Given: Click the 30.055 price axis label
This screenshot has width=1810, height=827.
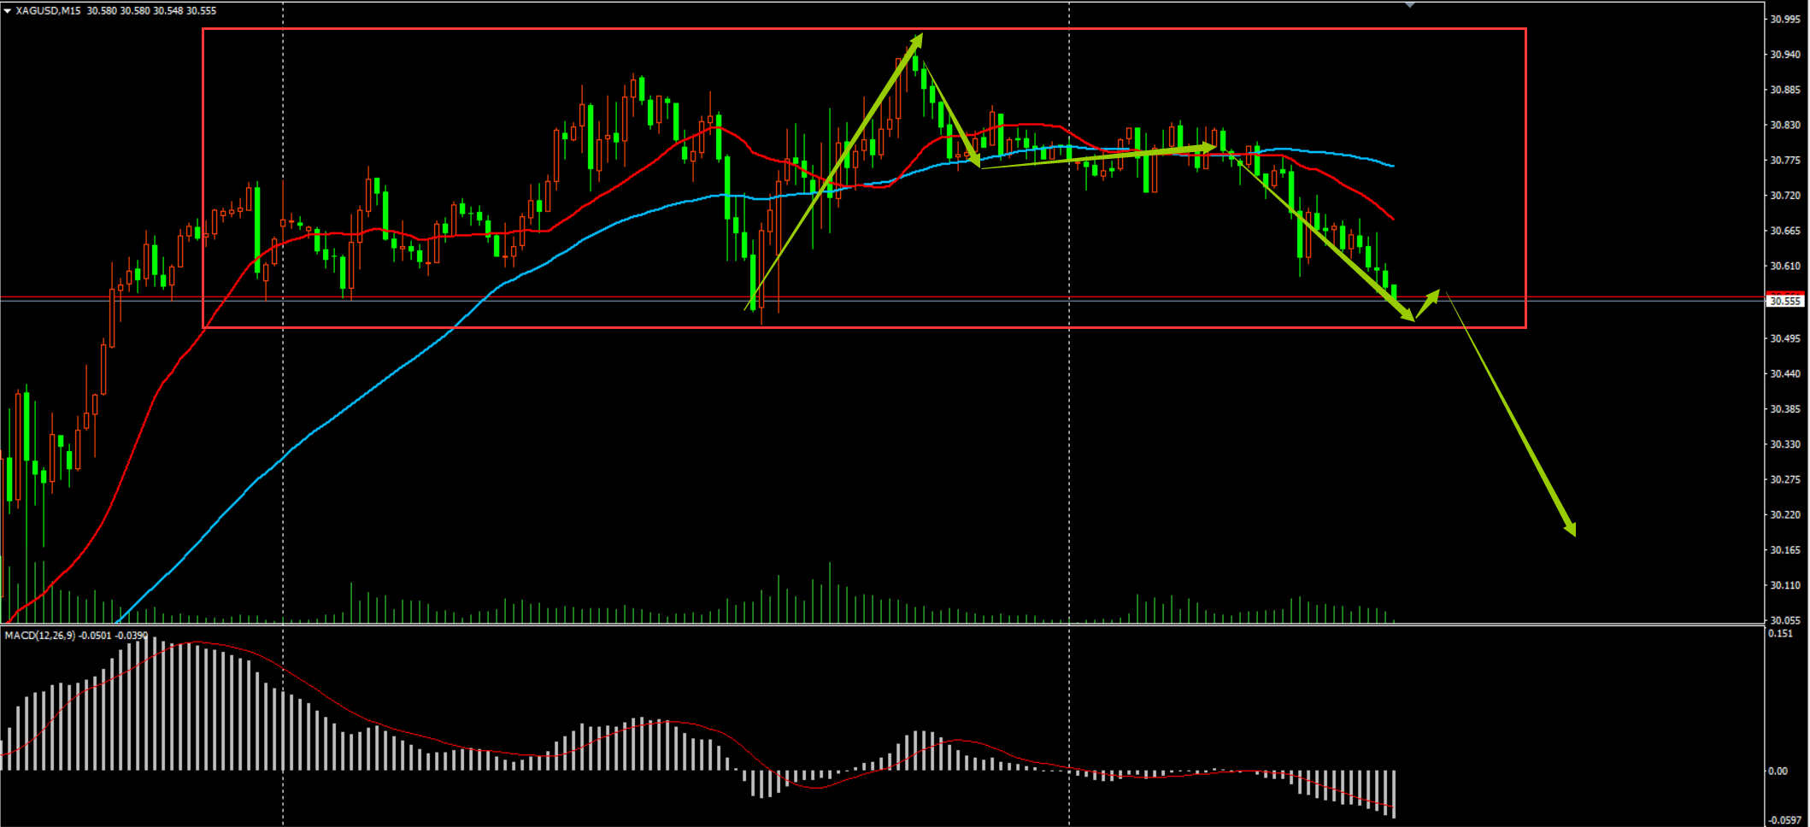Looking at the screenshot, I should (x=1785, y=620).
